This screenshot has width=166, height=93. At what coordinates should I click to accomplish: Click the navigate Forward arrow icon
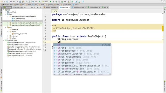[x=36, y=2]
